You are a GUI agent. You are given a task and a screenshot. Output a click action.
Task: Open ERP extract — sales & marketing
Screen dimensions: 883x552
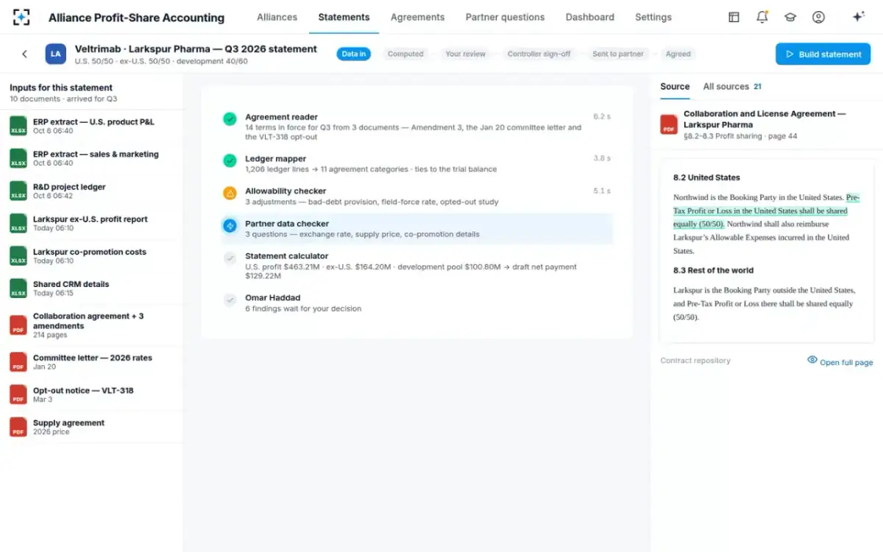click(x=91, y=159)
